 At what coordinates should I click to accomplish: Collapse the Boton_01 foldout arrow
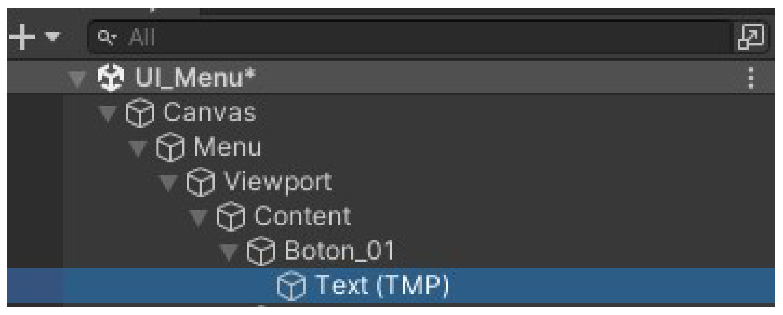(229, 252)
